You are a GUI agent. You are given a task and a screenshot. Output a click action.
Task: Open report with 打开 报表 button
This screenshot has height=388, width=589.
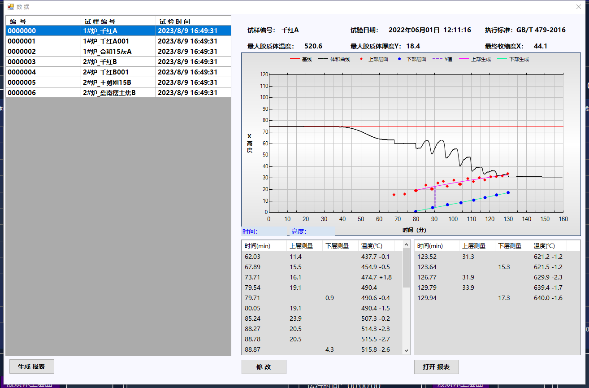pos(436,367)
